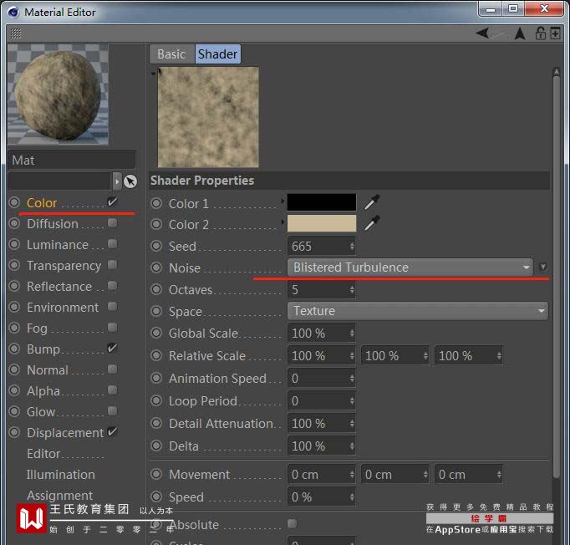Disable the Color channel checkbox
The height and width of the screenshot is (545, 570).
112,201
